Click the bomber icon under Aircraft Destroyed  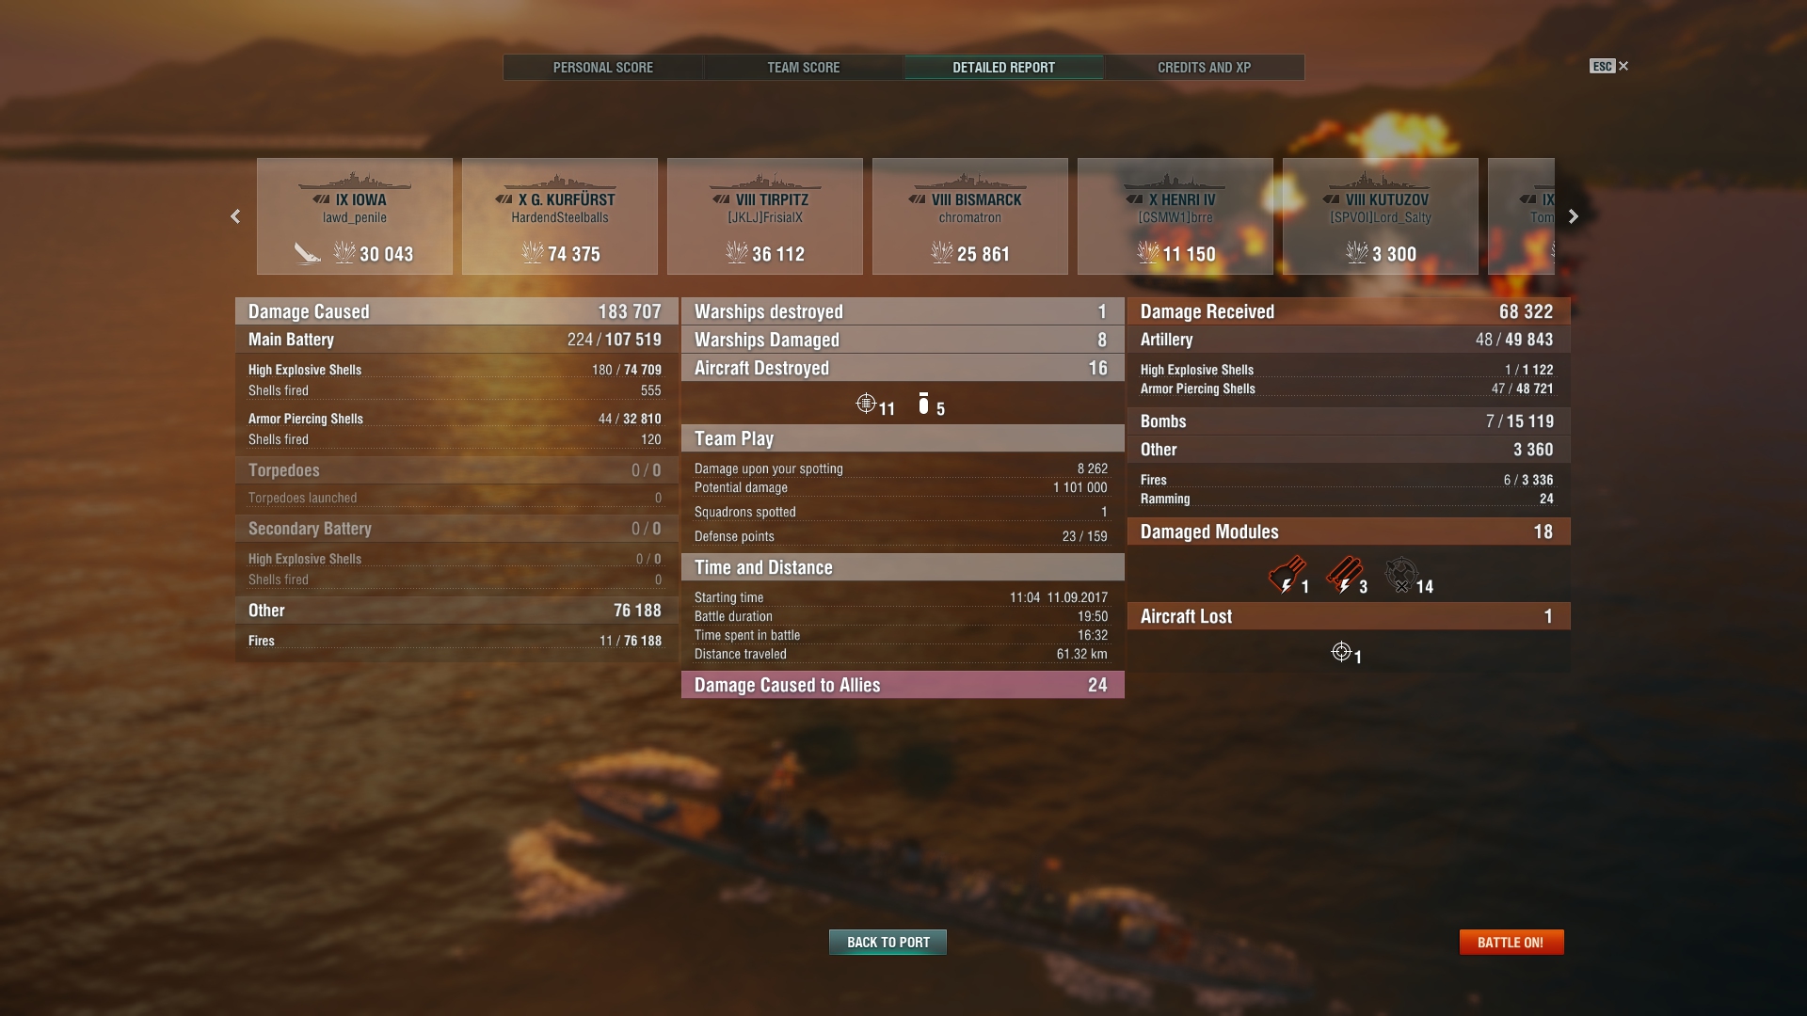pos(923,404)
